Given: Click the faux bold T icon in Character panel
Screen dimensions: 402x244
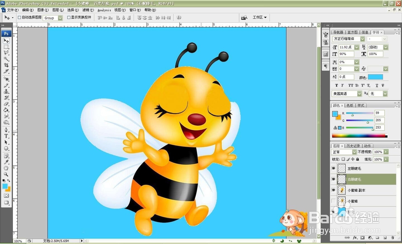Looking at the screenshot, I should point(336,85).
